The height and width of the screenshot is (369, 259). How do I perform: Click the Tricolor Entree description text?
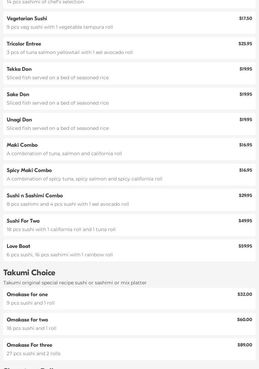(x=70, y=52)
